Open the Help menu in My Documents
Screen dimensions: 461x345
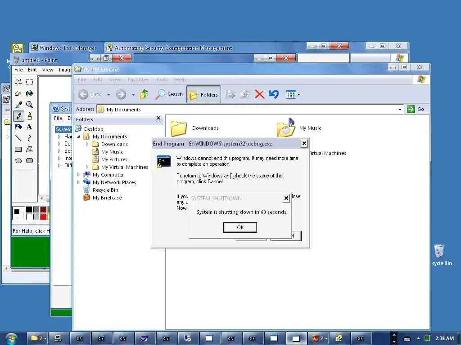180,80
